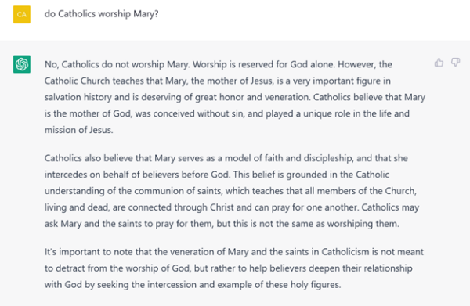Click the user question 'do Catholics worship Mary?'
This screenshot has height=306, width=470.
tap(101, 14)
